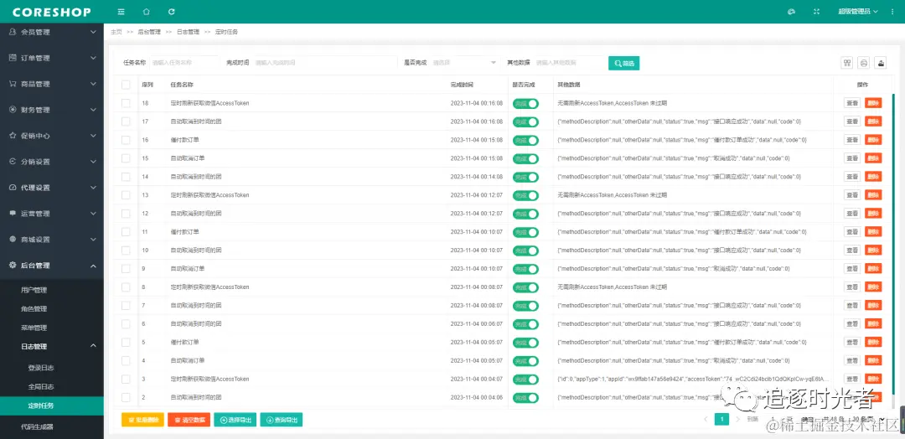The image size is (905, 439).
Task: Click the yellow 批量删除 button
Action: pyautogui.click(x=142, y=420)
